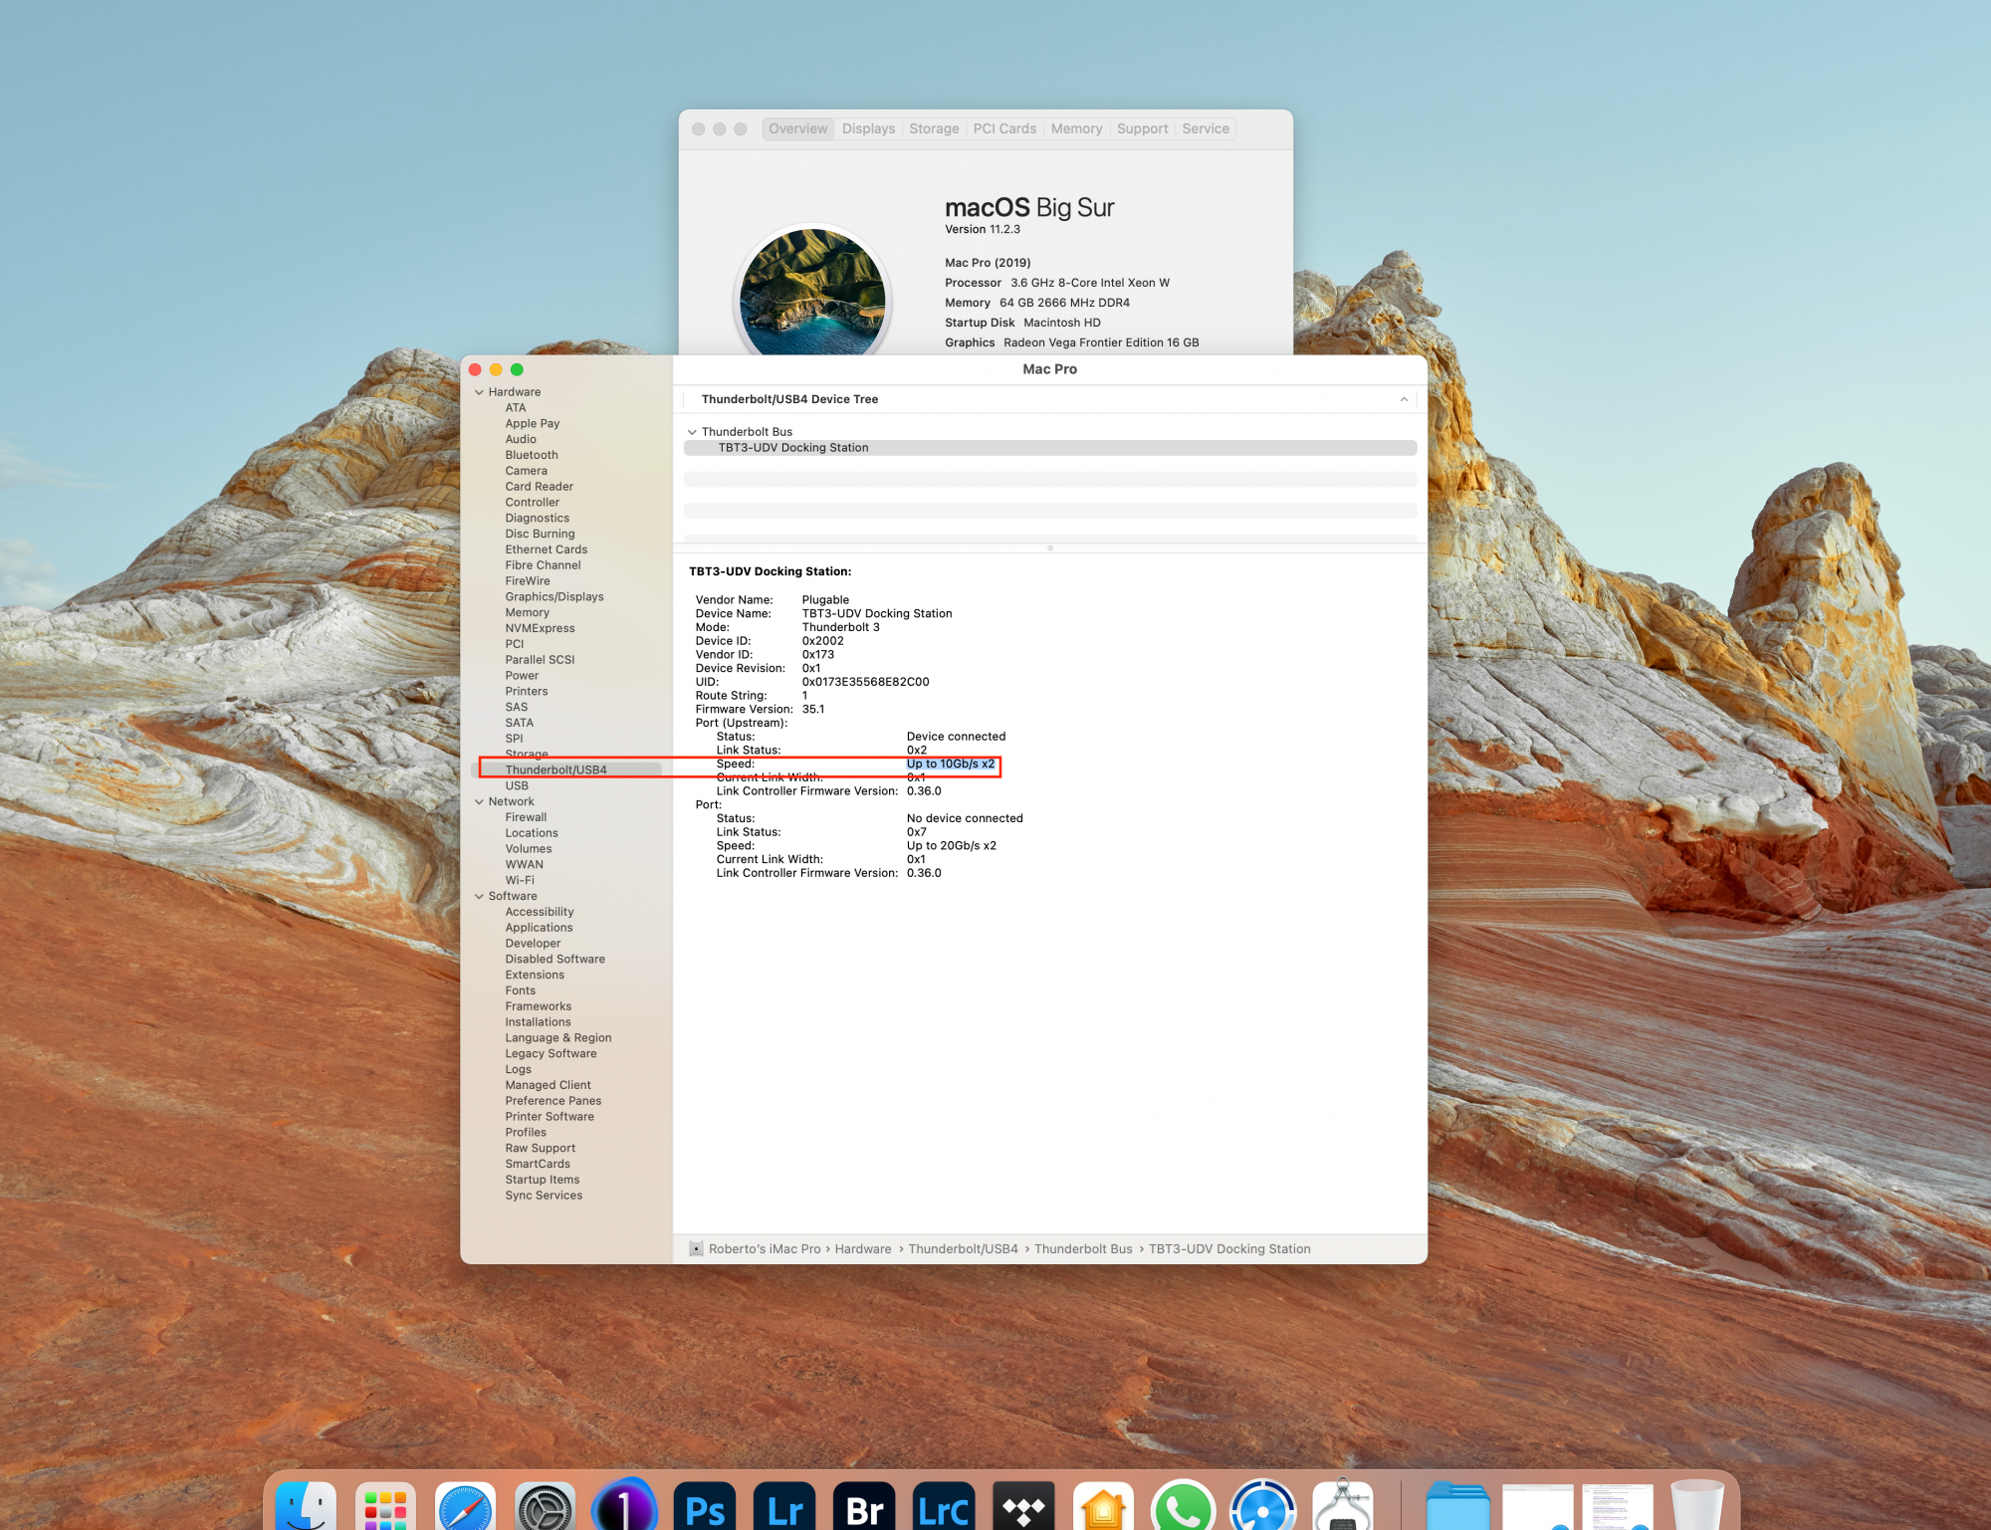Collapse the Thunderbolt Bus tree node
The height and width of the screenshot is (1530, 1991).
pyautogui.click(x=692, y=432)
